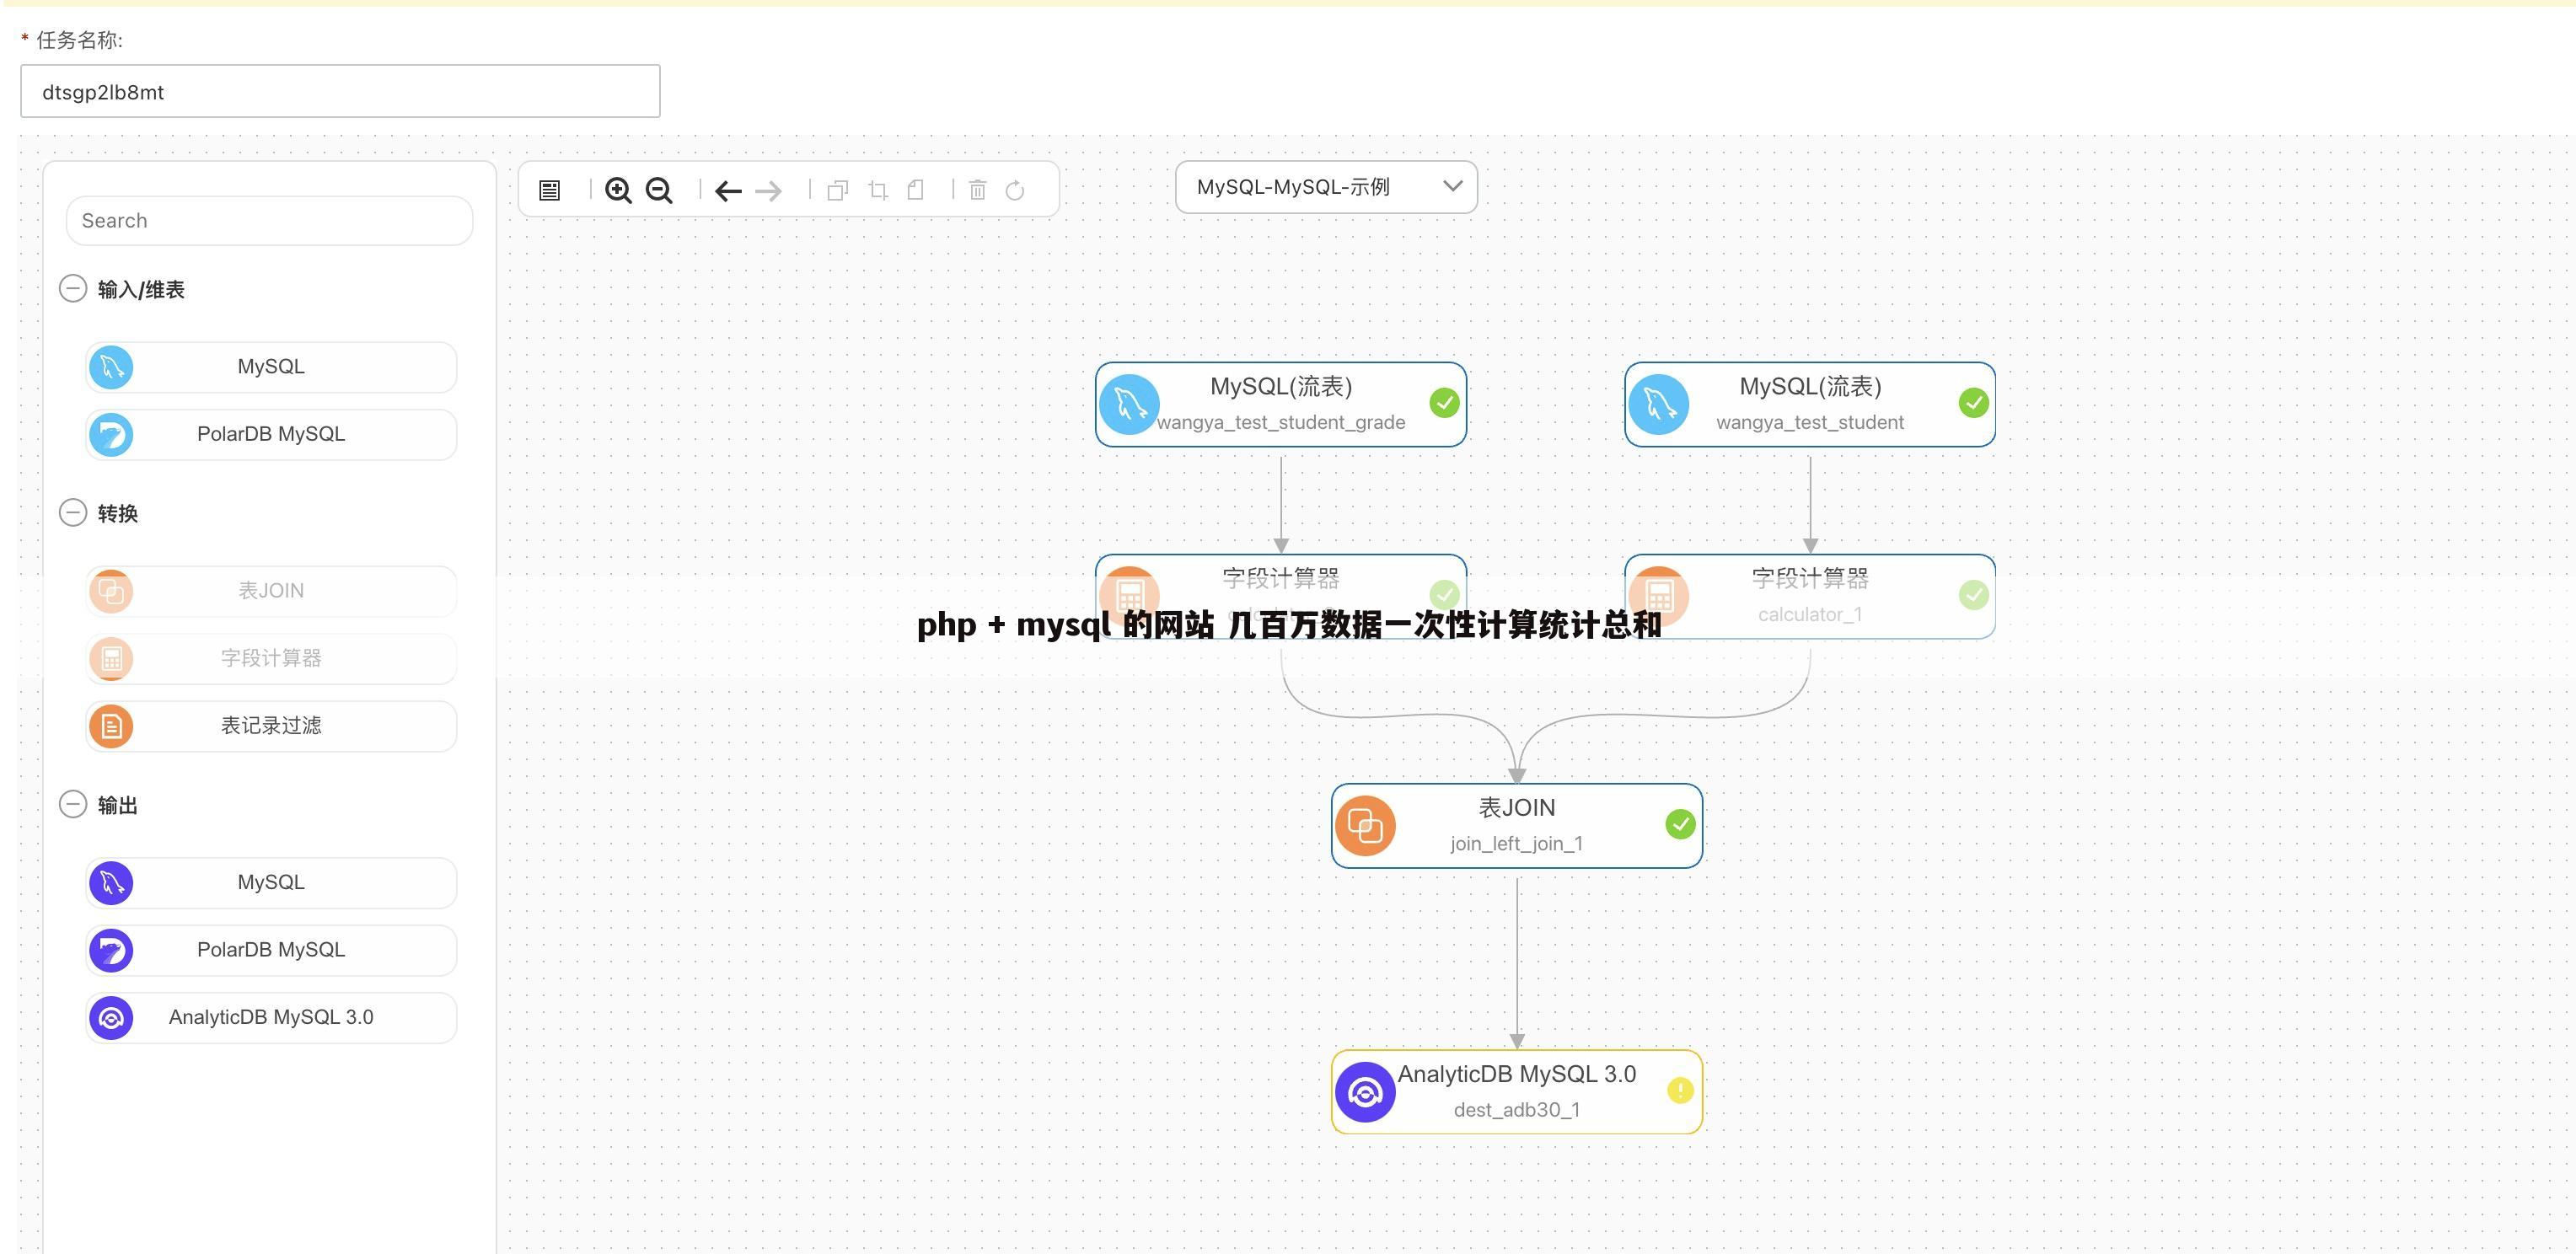Open the MySQL-MySQL-示例 template dropdown
Screen dimensions: 2576x1254
tap(1326, 187)
